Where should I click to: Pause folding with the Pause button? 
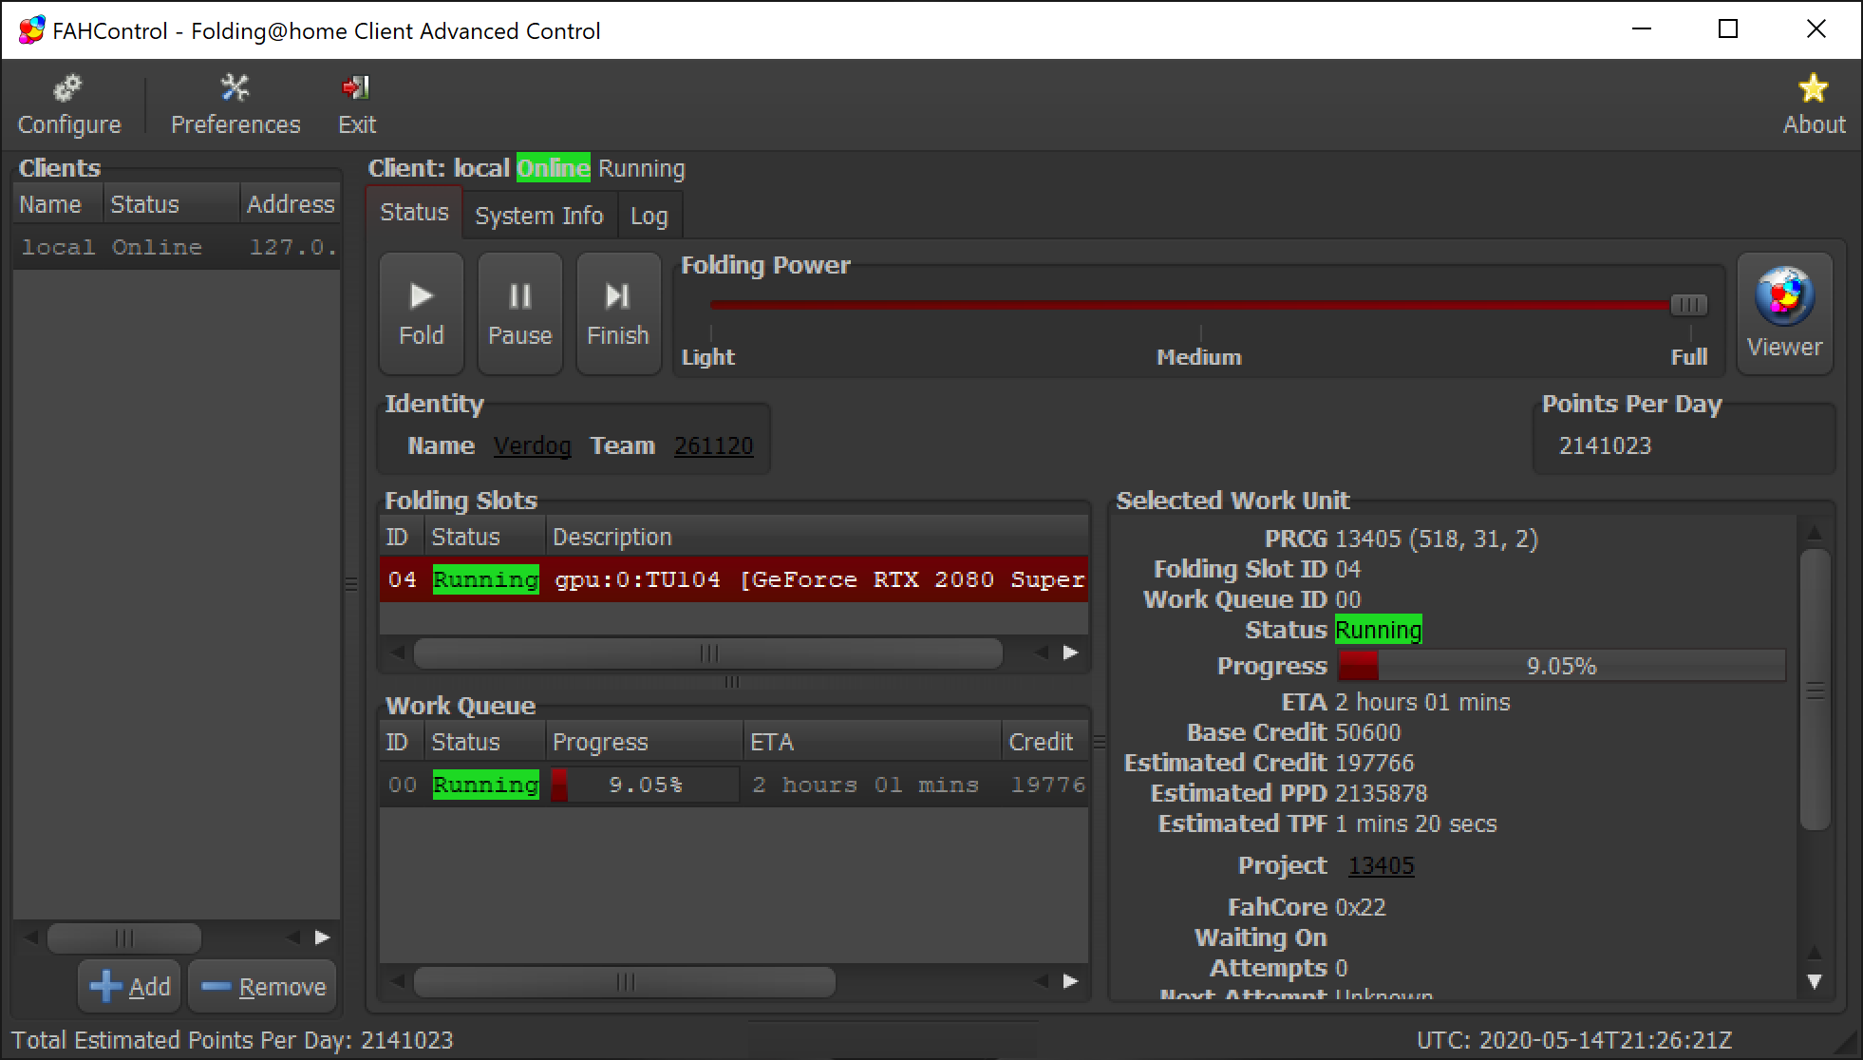[x=519, y=313]
